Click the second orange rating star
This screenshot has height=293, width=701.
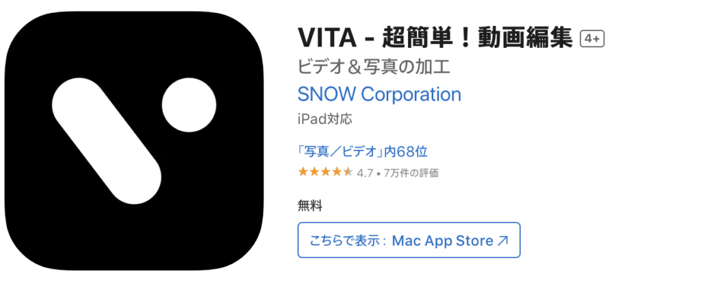point(314,173)
